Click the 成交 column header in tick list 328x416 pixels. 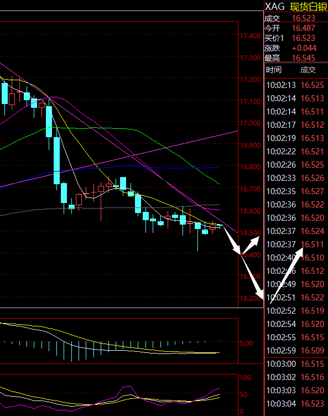[308, 70]
